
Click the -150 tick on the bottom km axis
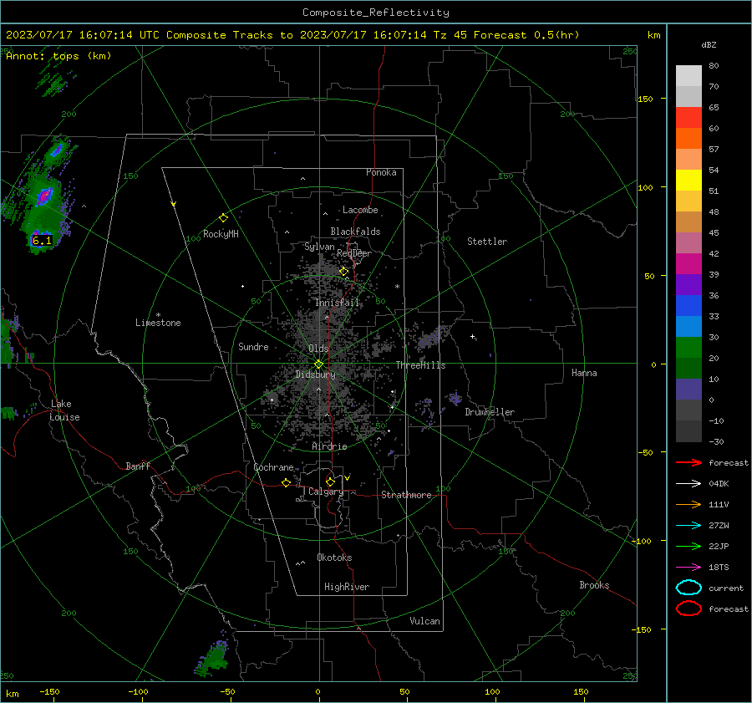(x=49, y=691)
